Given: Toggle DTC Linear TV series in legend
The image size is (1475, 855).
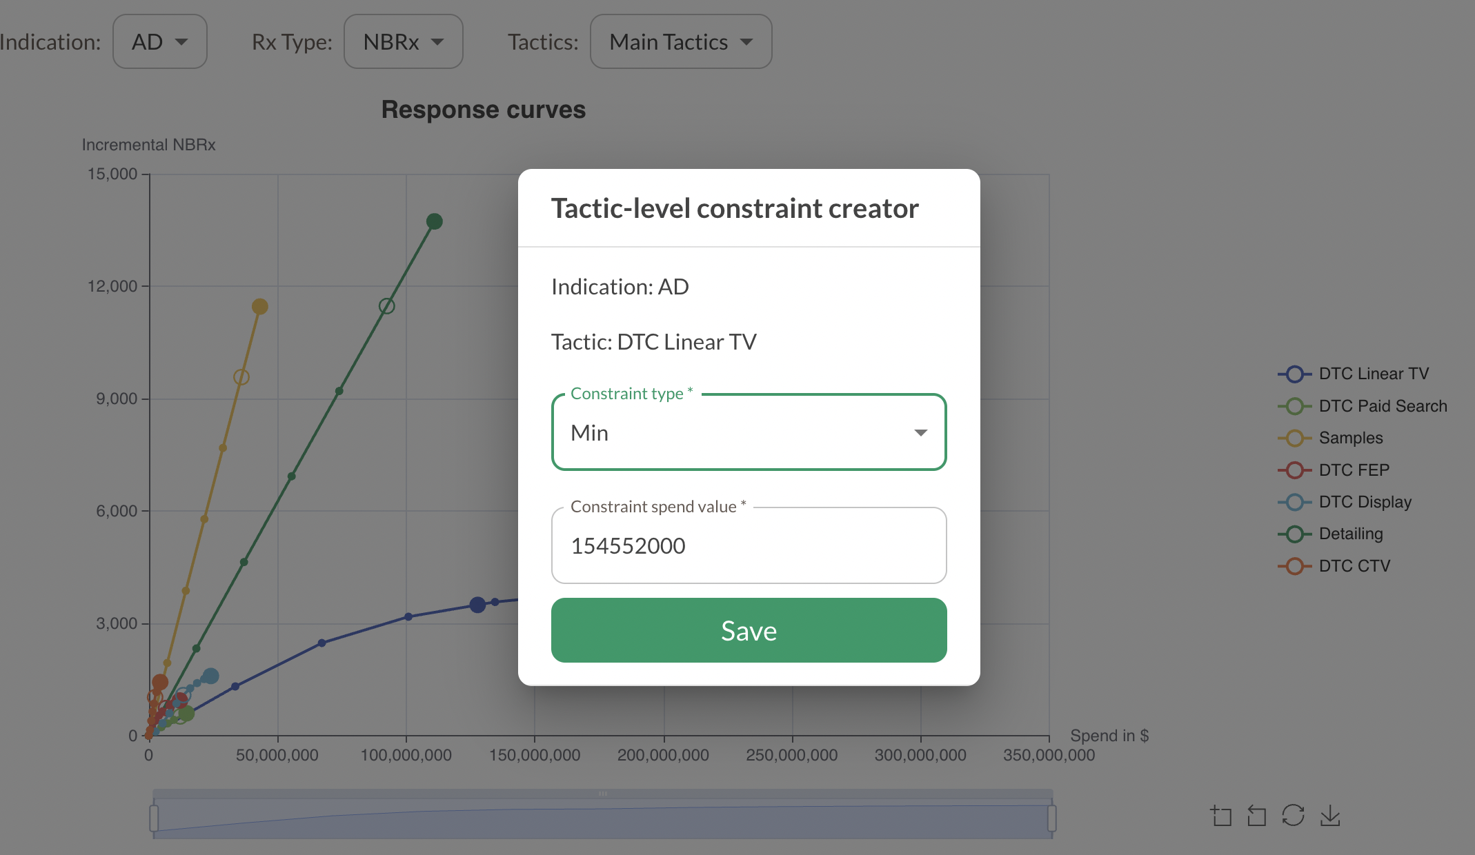Looking at the screenshot, I should point(1353,374).
